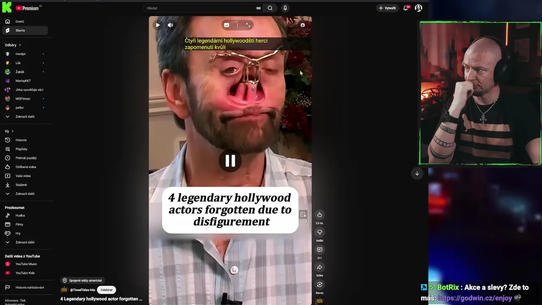Remix this Short
Screen dimensions: 542x305
(x=320, y=285)
